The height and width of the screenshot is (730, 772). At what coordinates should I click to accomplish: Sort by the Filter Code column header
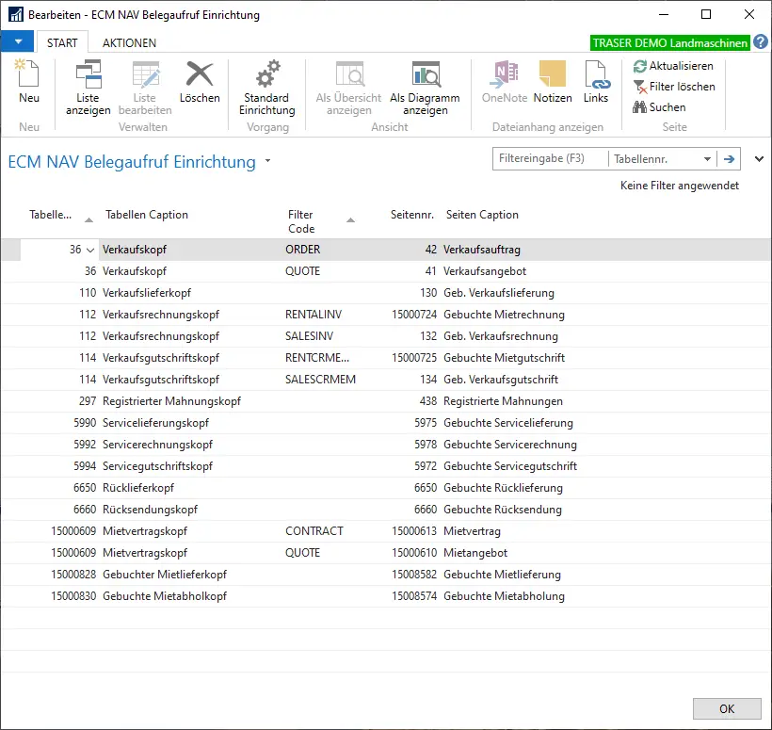tap(301, 221)
